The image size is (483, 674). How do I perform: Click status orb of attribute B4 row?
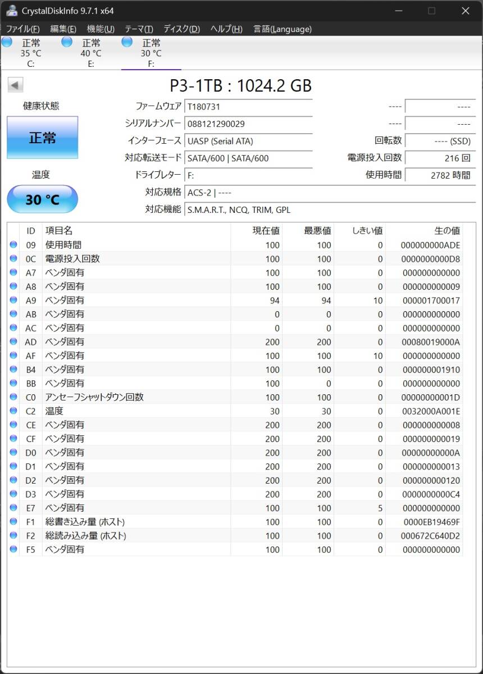click(x=13, y=370)
